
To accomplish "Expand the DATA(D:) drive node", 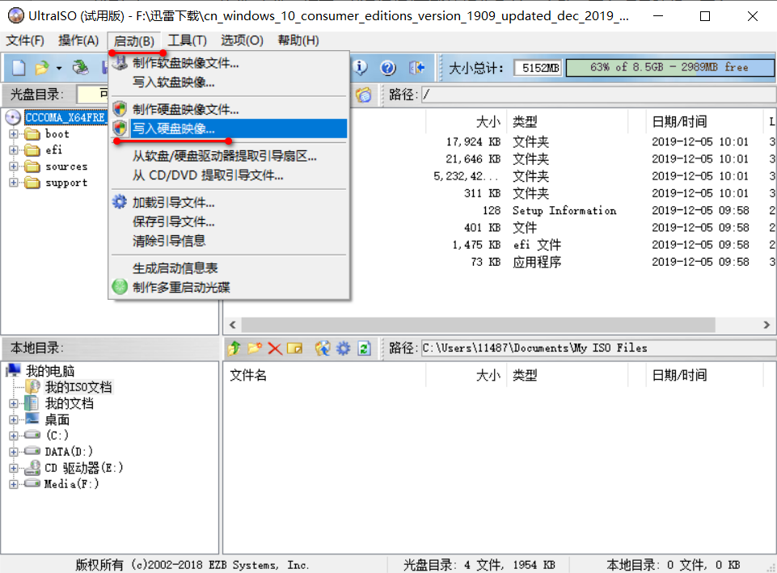I will [14, 452].
